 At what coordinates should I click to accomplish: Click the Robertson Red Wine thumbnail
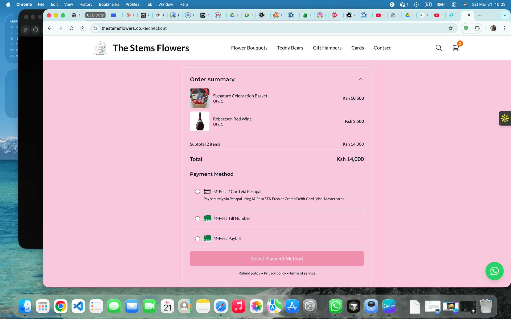tap(200, 121)
